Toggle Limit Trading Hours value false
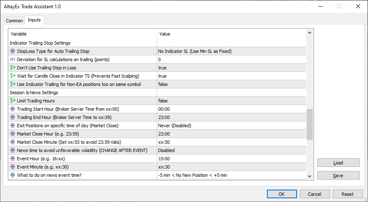368x202 pixels. [x=231, y=101]
